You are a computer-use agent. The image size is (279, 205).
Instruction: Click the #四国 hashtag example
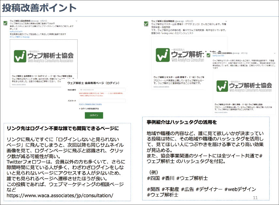point(153,178)
